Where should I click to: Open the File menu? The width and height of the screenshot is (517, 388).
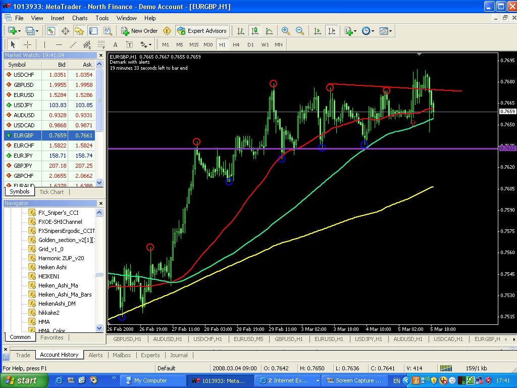[x=19, y=18]
